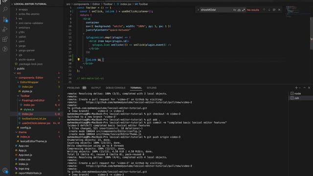Open the Run and Debug view

tap(5, 29)
